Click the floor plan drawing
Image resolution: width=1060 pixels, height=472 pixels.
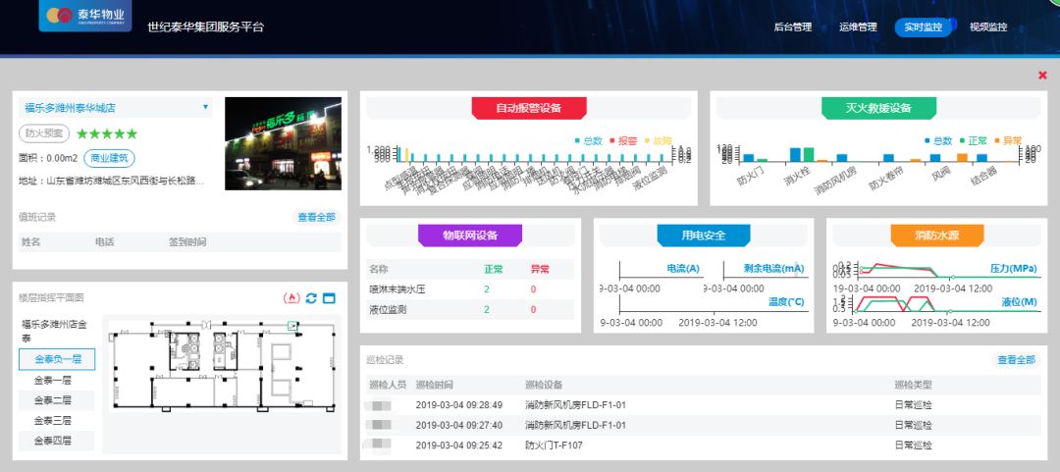click(x=223, y=366)
